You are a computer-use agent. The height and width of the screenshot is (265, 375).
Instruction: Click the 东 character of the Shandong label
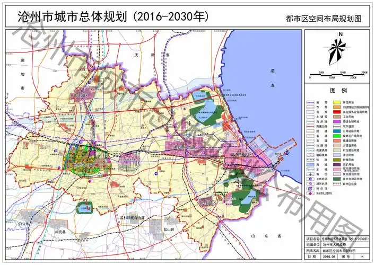[x=266, y=236]
